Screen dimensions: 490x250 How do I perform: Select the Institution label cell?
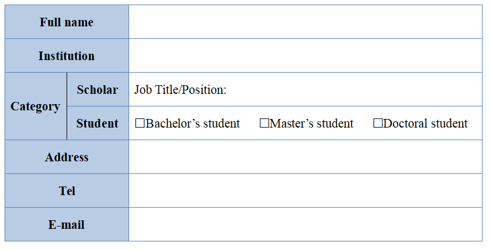point(67,56)
